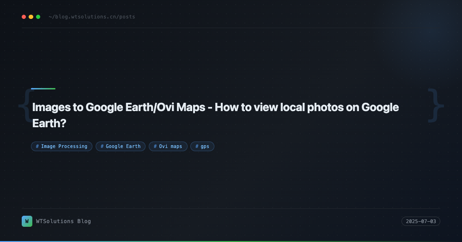Image resolution: width=462 pixels, height=242 pixels.
Task: Select the gps tag
Action: click(x=202, y=147)
